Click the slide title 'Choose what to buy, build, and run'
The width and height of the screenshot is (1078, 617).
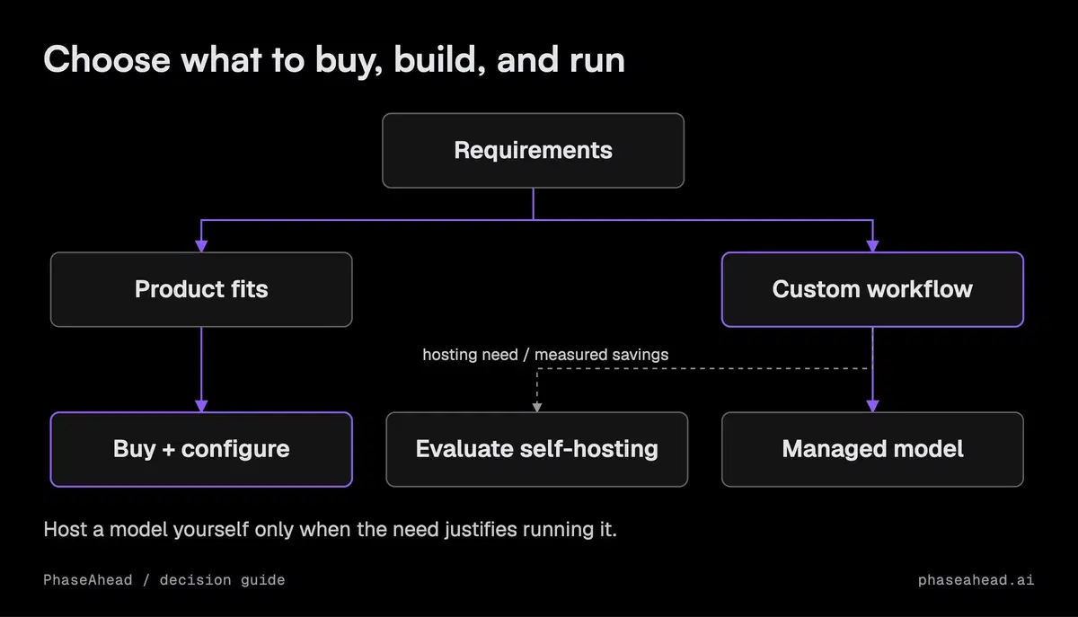coord(334,60)
